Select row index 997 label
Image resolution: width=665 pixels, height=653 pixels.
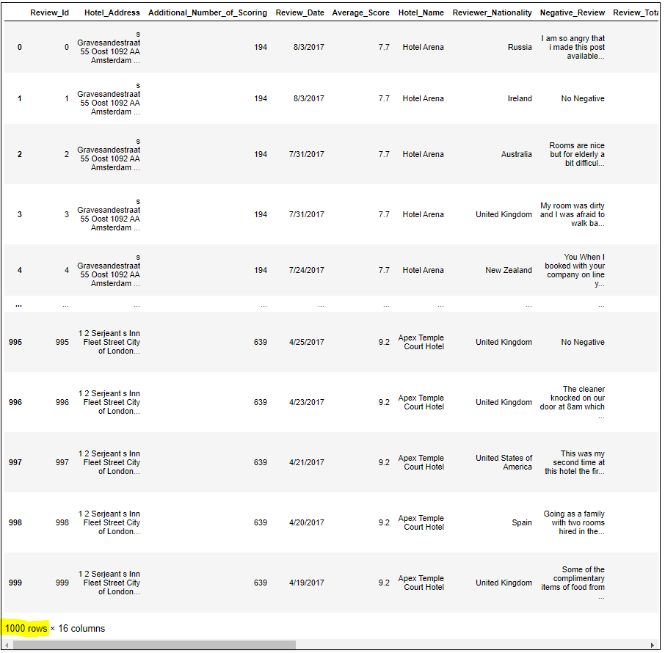click(15, 463)
